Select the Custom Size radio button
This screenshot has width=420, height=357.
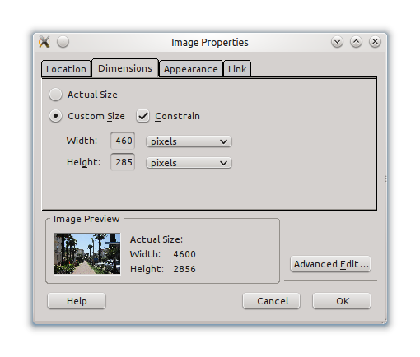pos(55,116)
